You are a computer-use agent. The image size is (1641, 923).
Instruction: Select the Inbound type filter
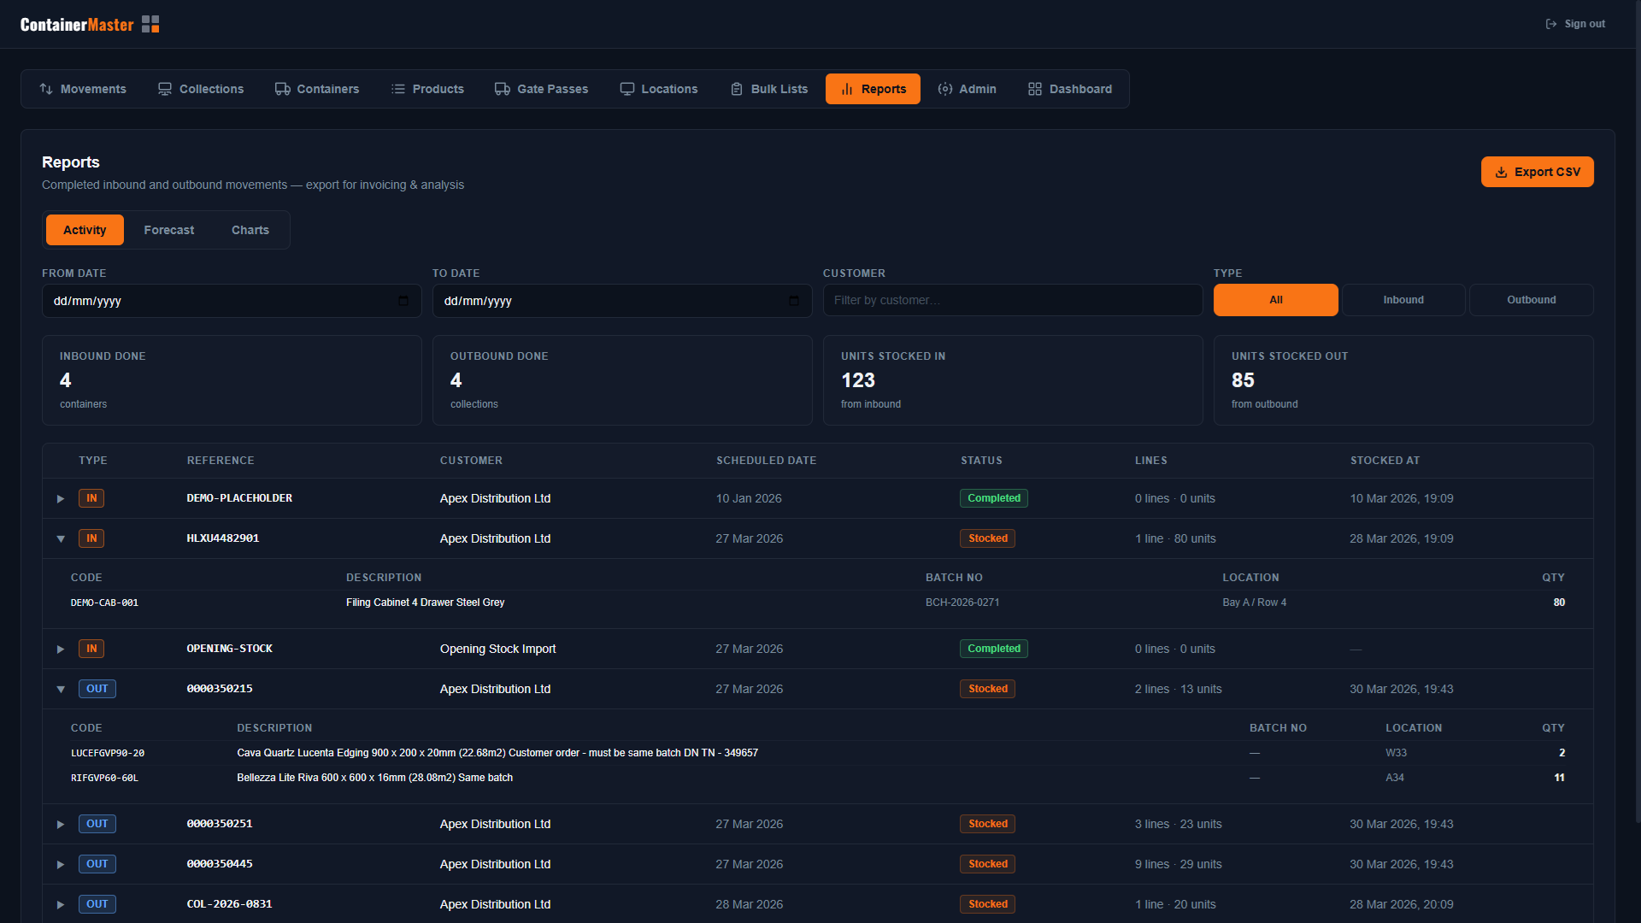(1403, 300)
